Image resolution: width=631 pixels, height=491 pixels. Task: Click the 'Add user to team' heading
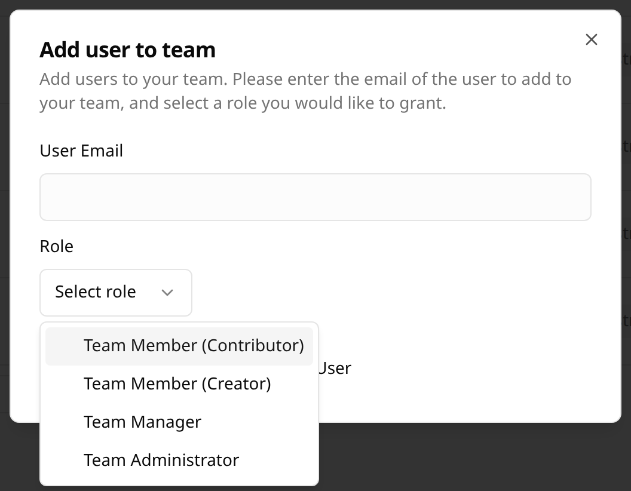coord(127,50)
